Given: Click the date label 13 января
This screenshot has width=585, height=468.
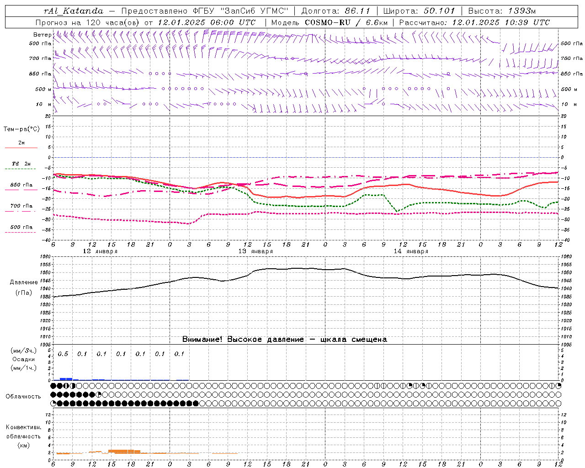Looking at the screenshot, I should tap(255, 251).
